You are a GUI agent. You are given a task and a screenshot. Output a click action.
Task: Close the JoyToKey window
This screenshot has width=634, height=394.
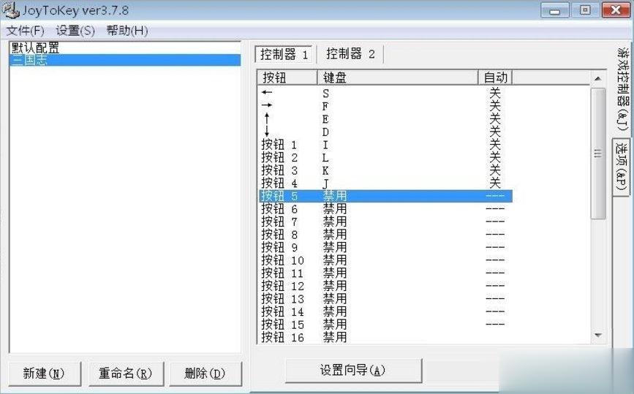[x=616, y=10]
